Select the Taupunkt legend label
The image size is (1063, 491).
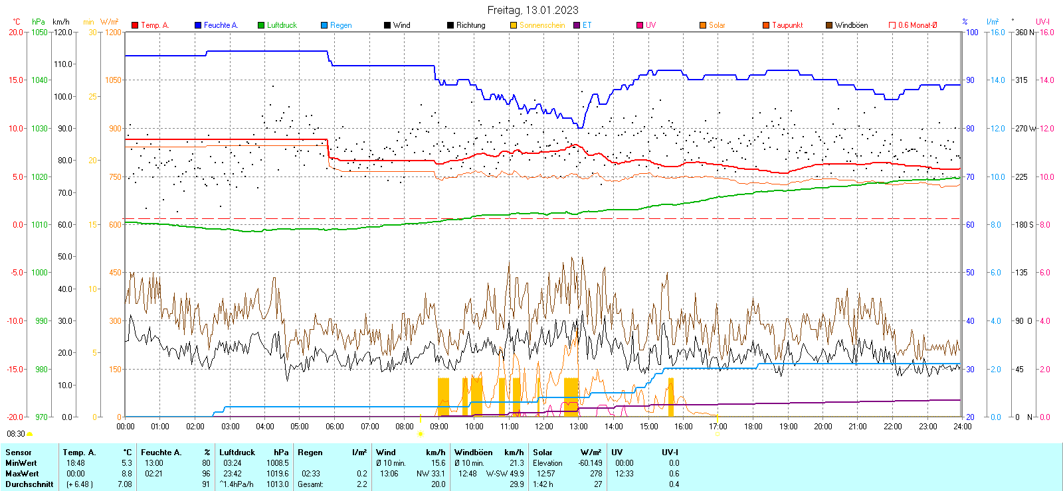(787, 25)
